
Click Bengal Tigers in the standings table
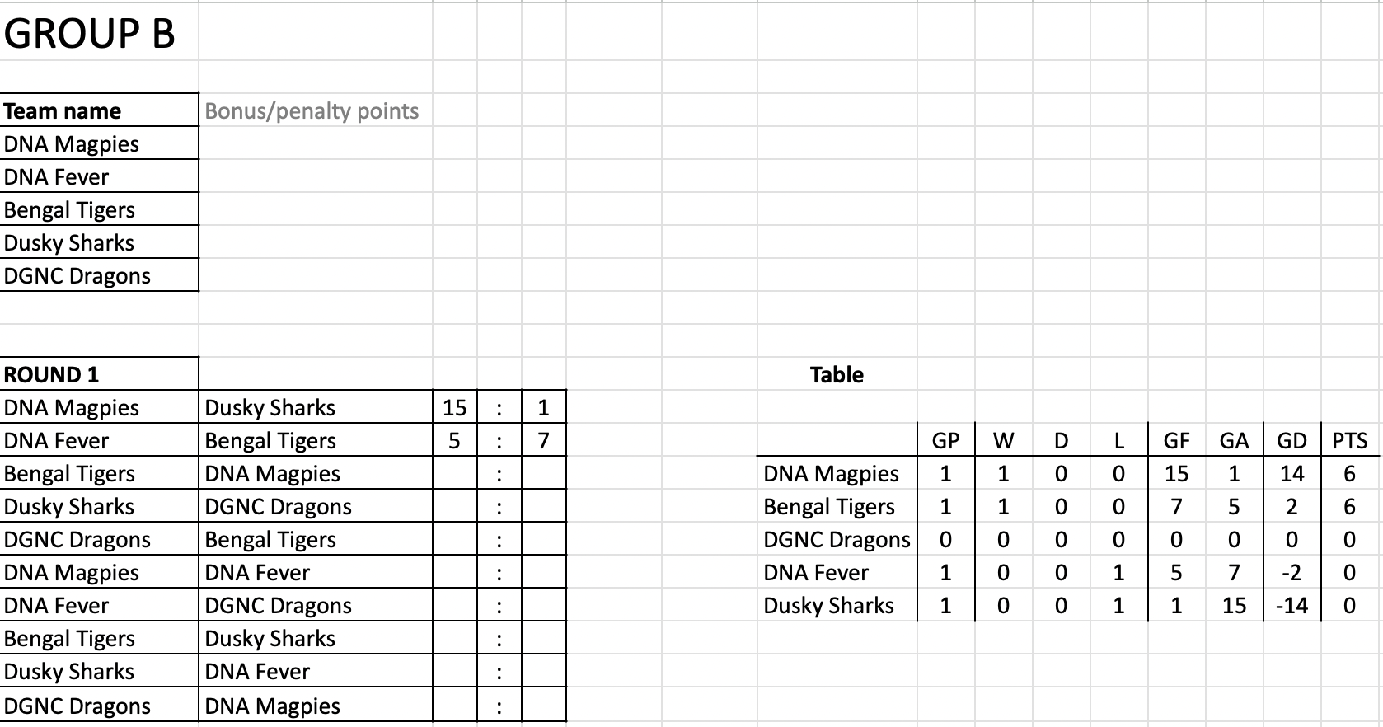click(x=829, y=507)
